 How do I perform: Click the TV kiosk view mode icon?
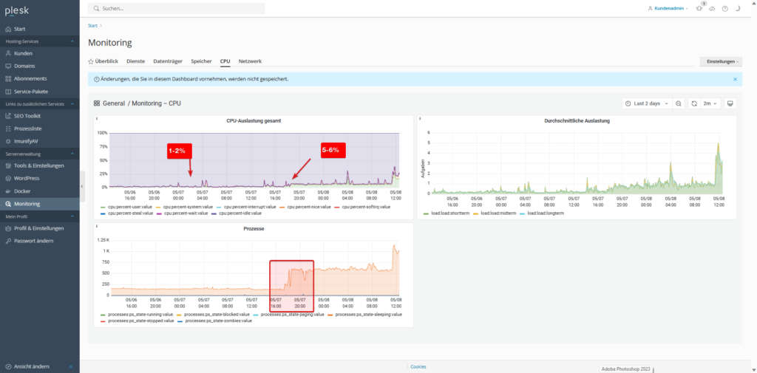coord(730,103)
